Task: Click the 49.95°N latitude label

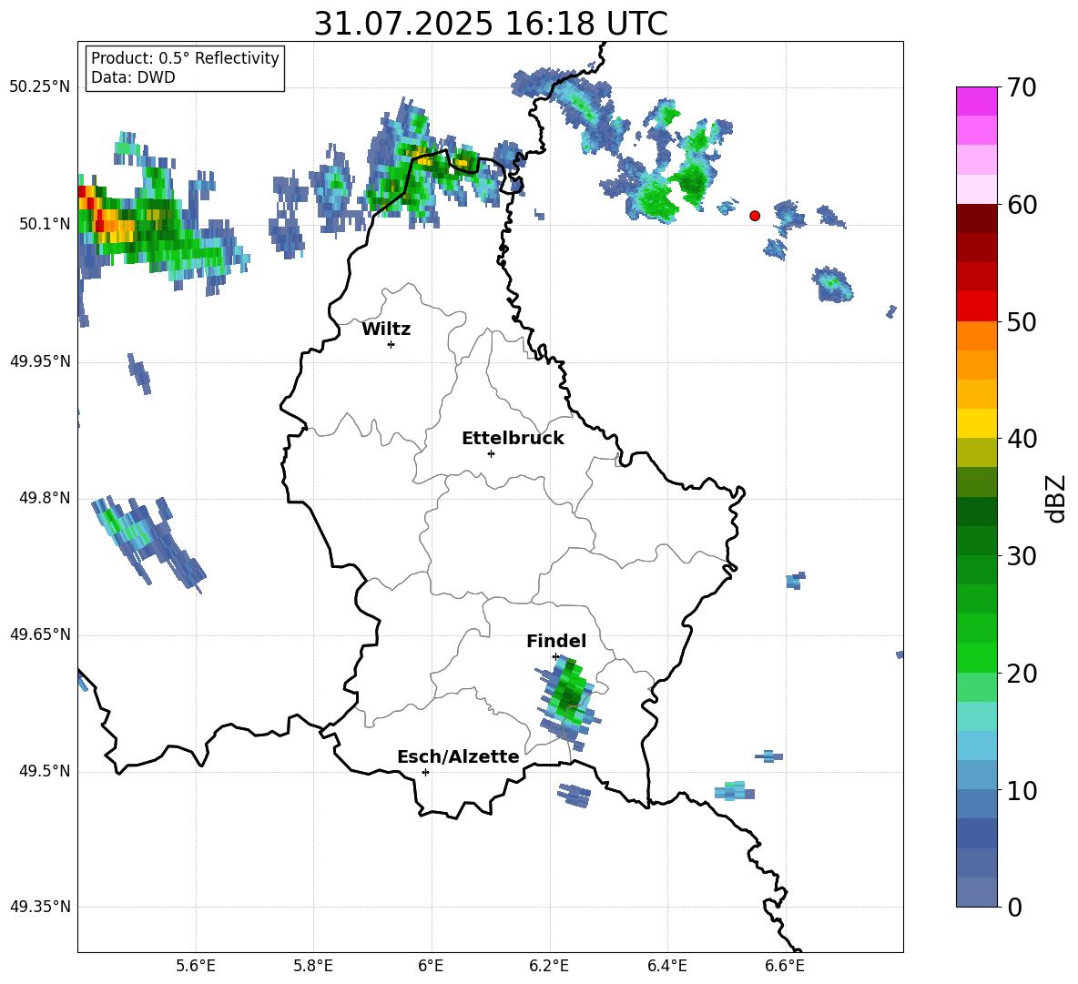Action: click(40, 361)
